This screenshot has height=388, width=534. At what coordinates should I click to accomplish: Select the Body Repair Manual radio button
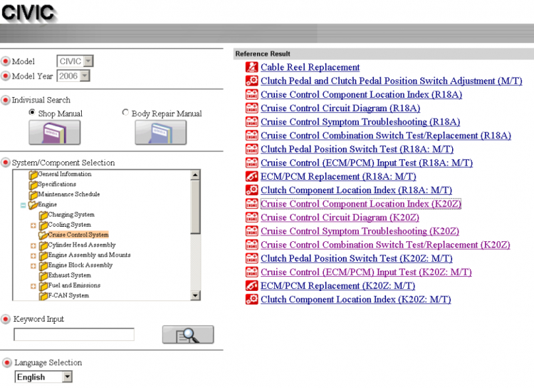(x=125, y=112)
